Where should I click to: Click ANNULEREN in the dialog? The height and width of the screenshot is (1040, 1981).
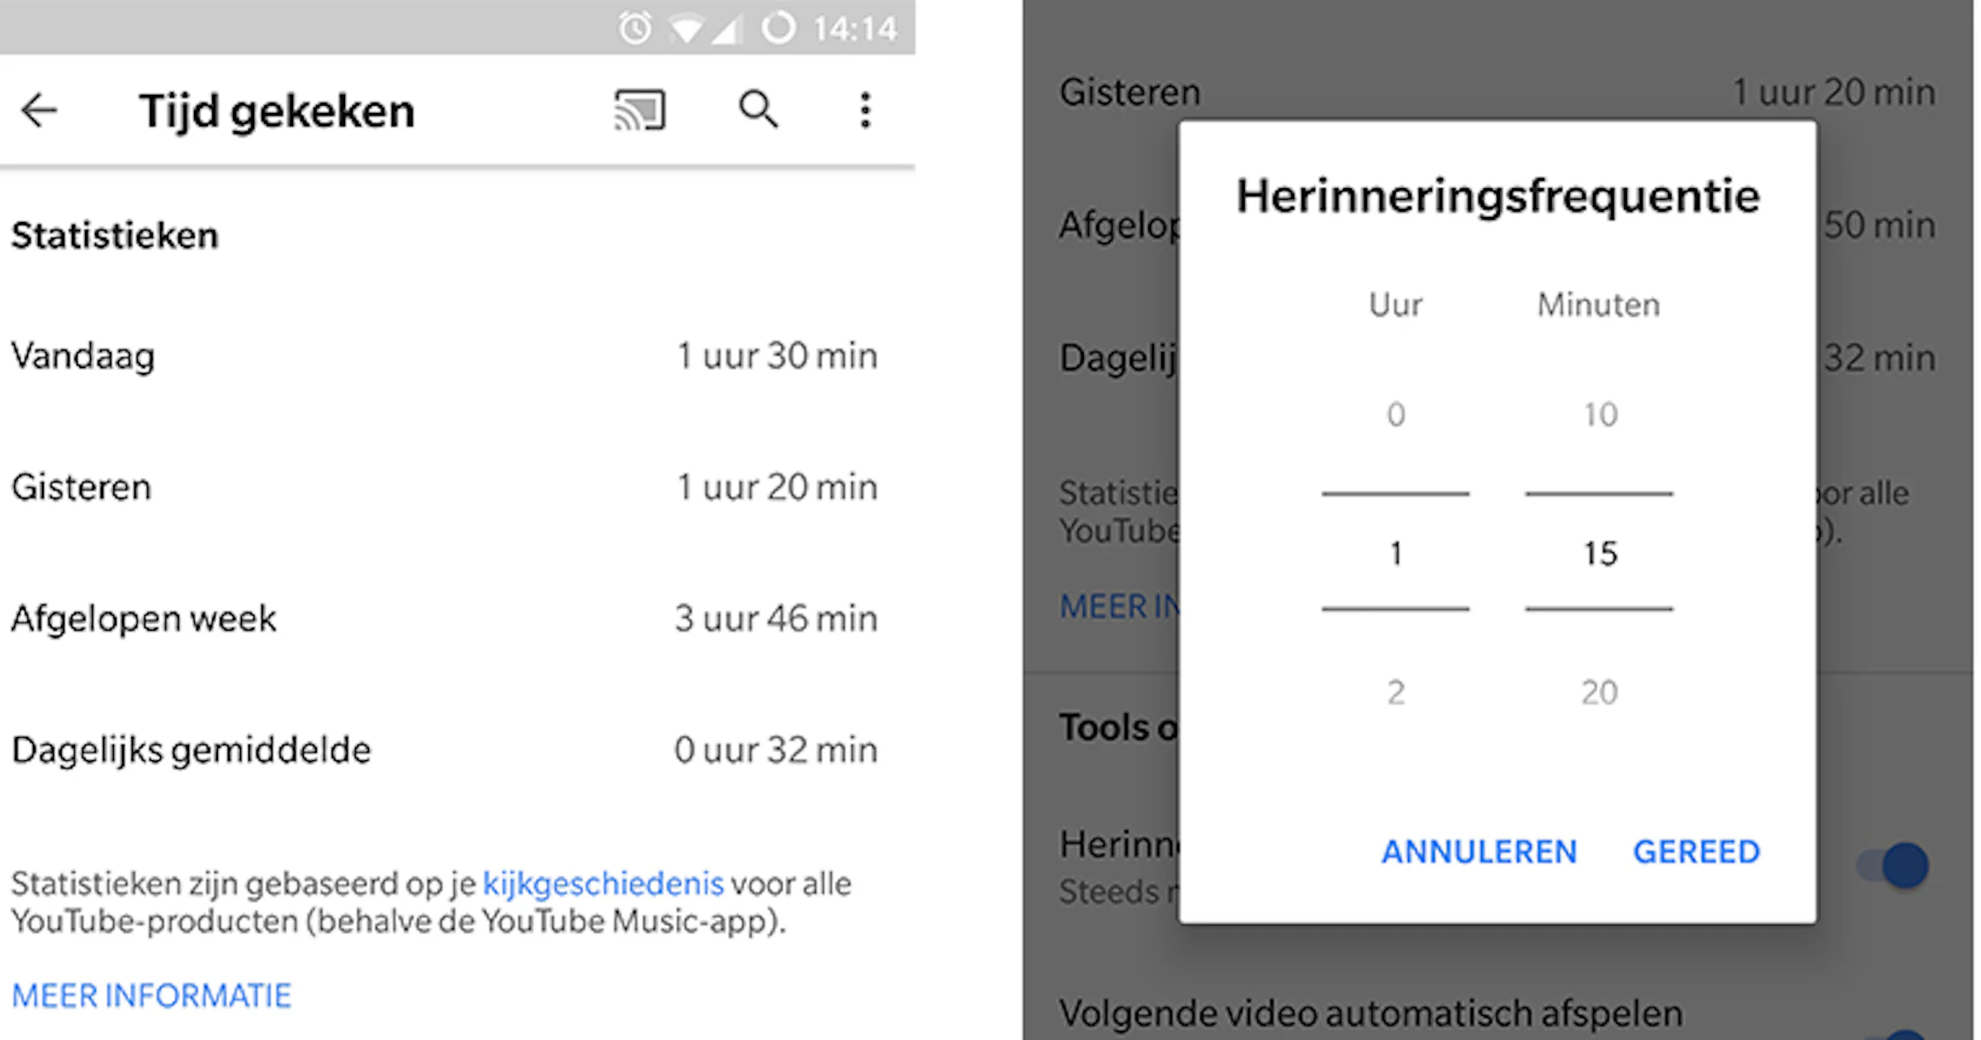tap(1479, 852)
